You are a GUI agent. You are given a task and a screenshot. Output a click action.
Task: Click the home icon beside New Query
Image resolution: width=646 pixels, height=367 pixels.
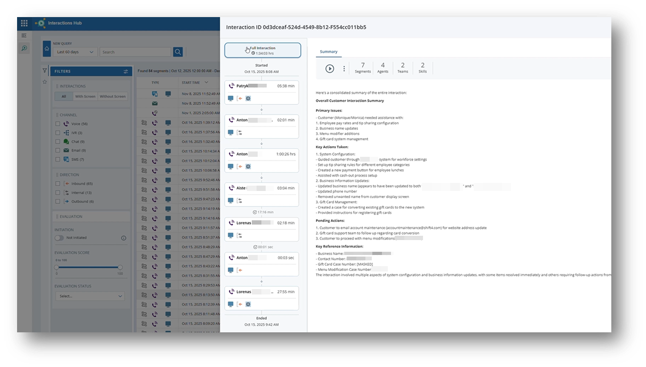[47, 49]
